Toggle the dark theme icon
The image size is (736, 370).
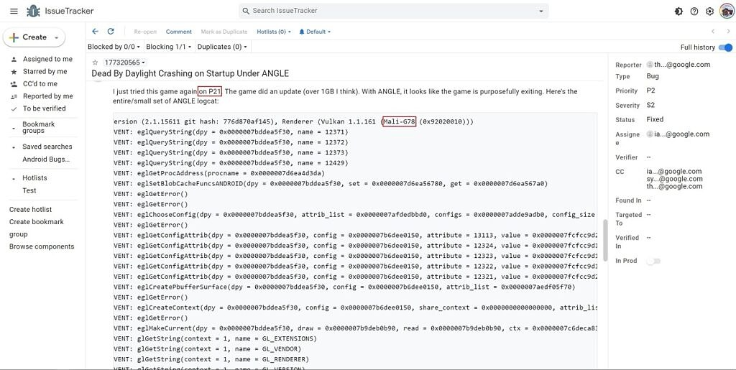678,11
